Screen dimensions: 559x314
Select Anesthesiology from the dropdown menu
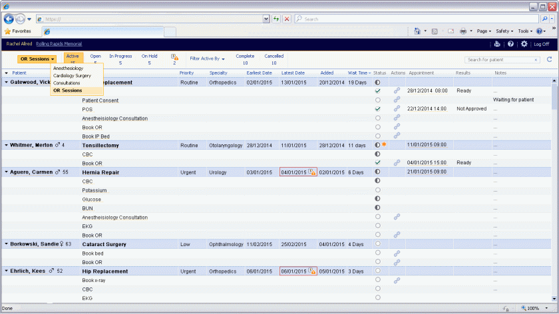pyautogui.click(x=68, y=68)
